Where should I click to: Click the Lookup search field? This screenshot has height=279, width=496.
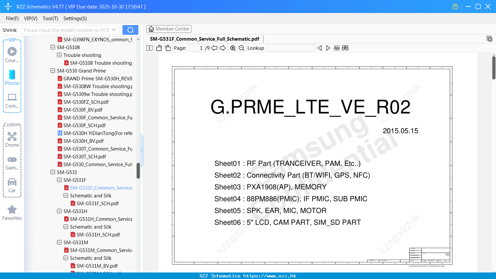pos(291,48)
